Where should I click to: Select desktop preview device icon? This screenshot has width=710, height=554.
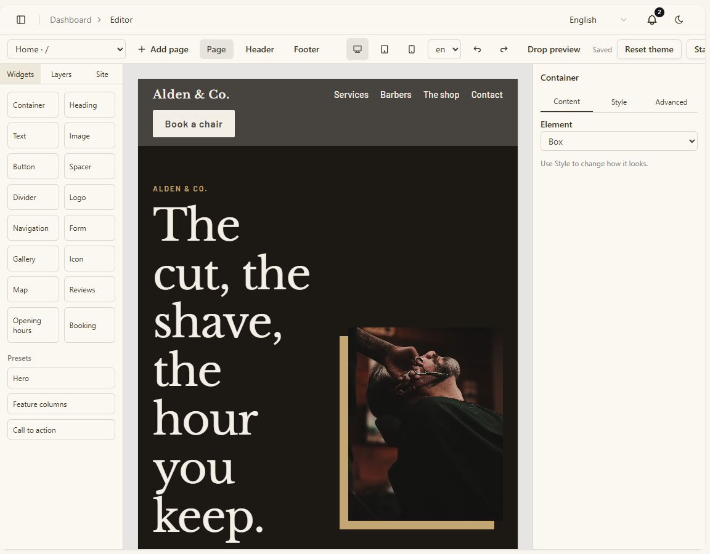point(357,49)
